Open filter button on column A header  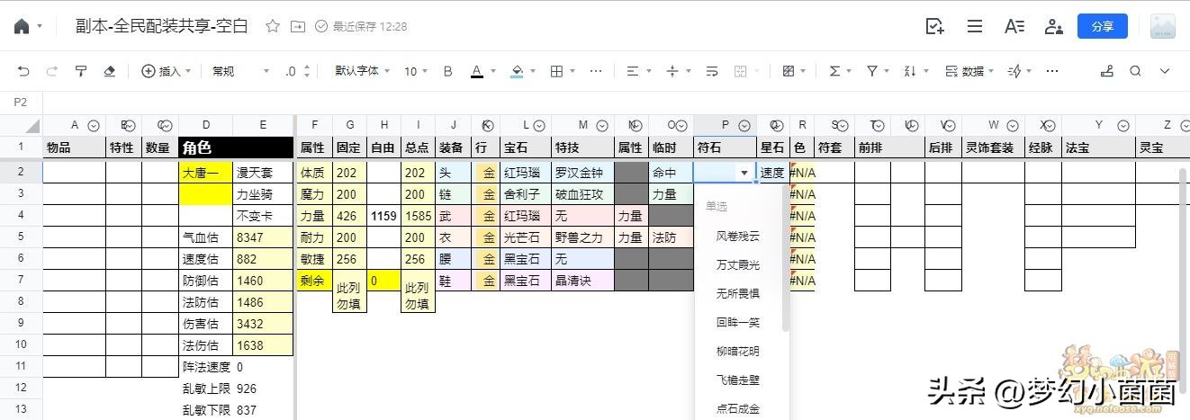tap(94, 126)
